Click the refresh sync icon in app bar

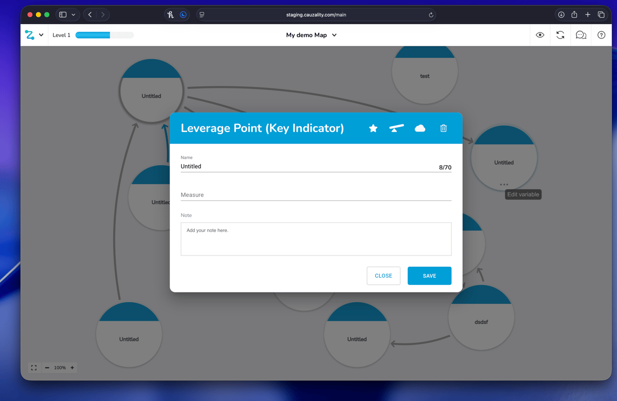pos(560,35)
